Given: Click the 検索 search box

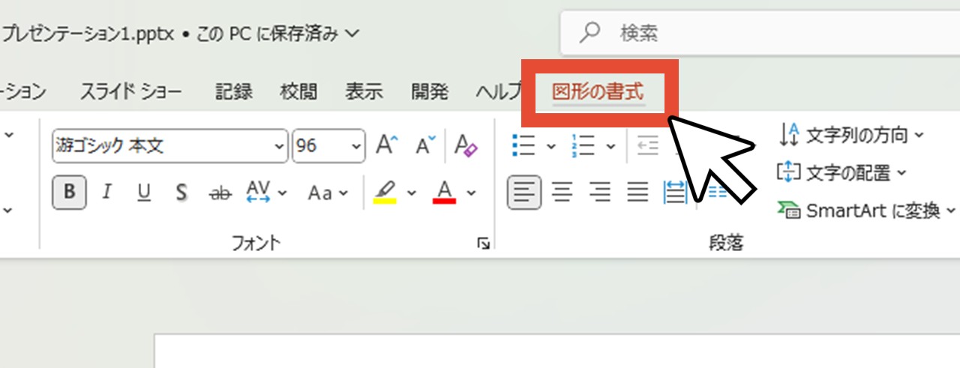Looking at the screenshot, I should 760,32.
